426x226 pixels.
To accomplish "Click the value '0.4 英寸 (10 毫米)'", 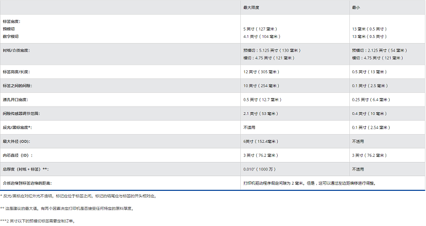I will click(370, 114).
